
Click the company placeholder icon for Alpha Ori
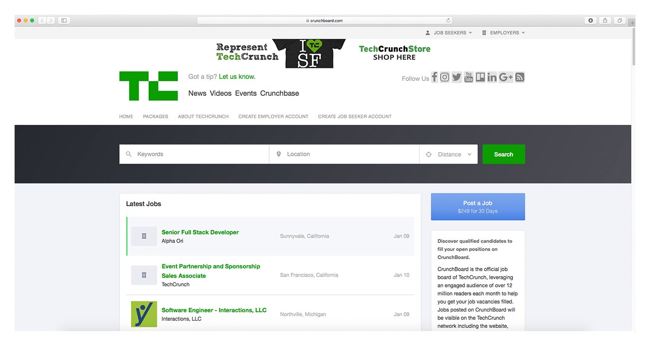[144, 236]
